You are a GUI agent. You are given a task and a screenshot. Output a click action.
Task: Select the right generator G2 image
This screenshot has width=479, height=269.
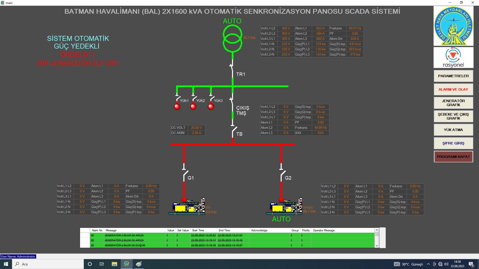point(284,206)
